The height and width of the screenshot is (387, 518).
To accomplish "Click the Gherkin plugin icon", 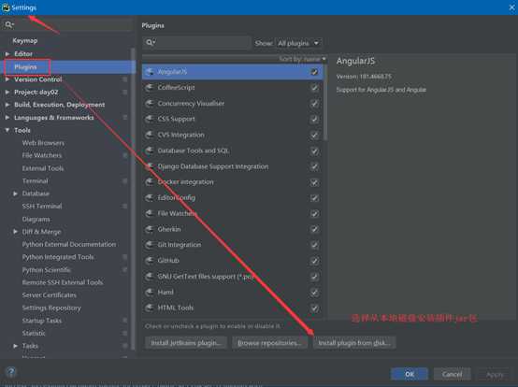I will click(x=150, y=229).
